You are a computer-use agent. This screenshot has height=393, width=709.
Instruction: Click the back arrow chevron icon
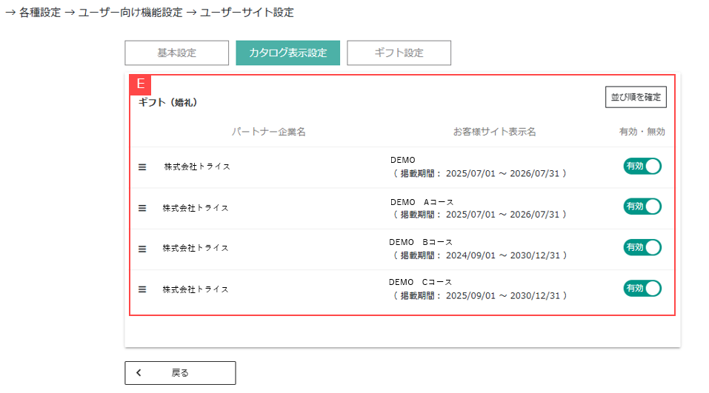(x=139, y=373)
